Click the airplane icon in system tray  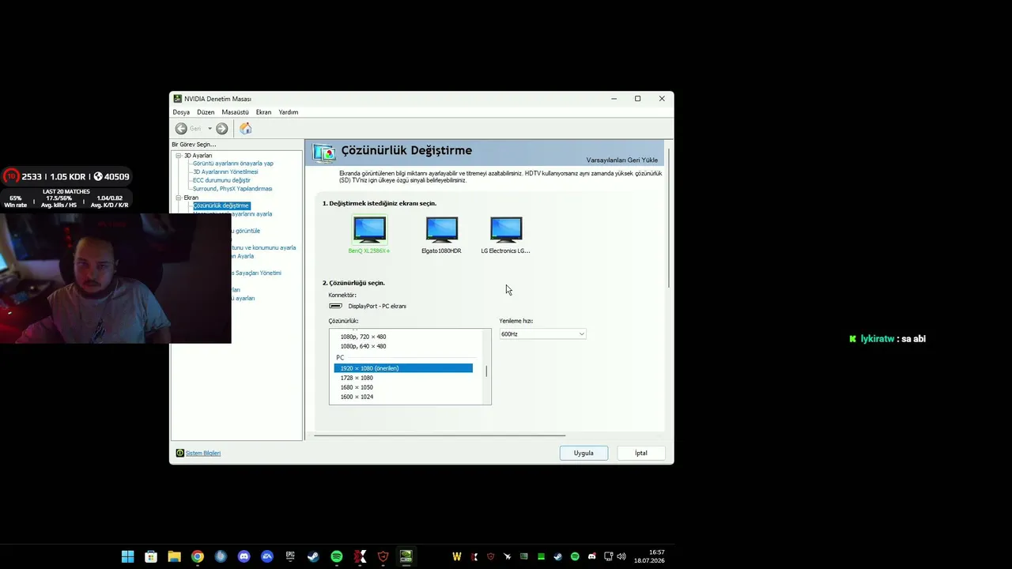pyautogui.click(x=508, y=556)
